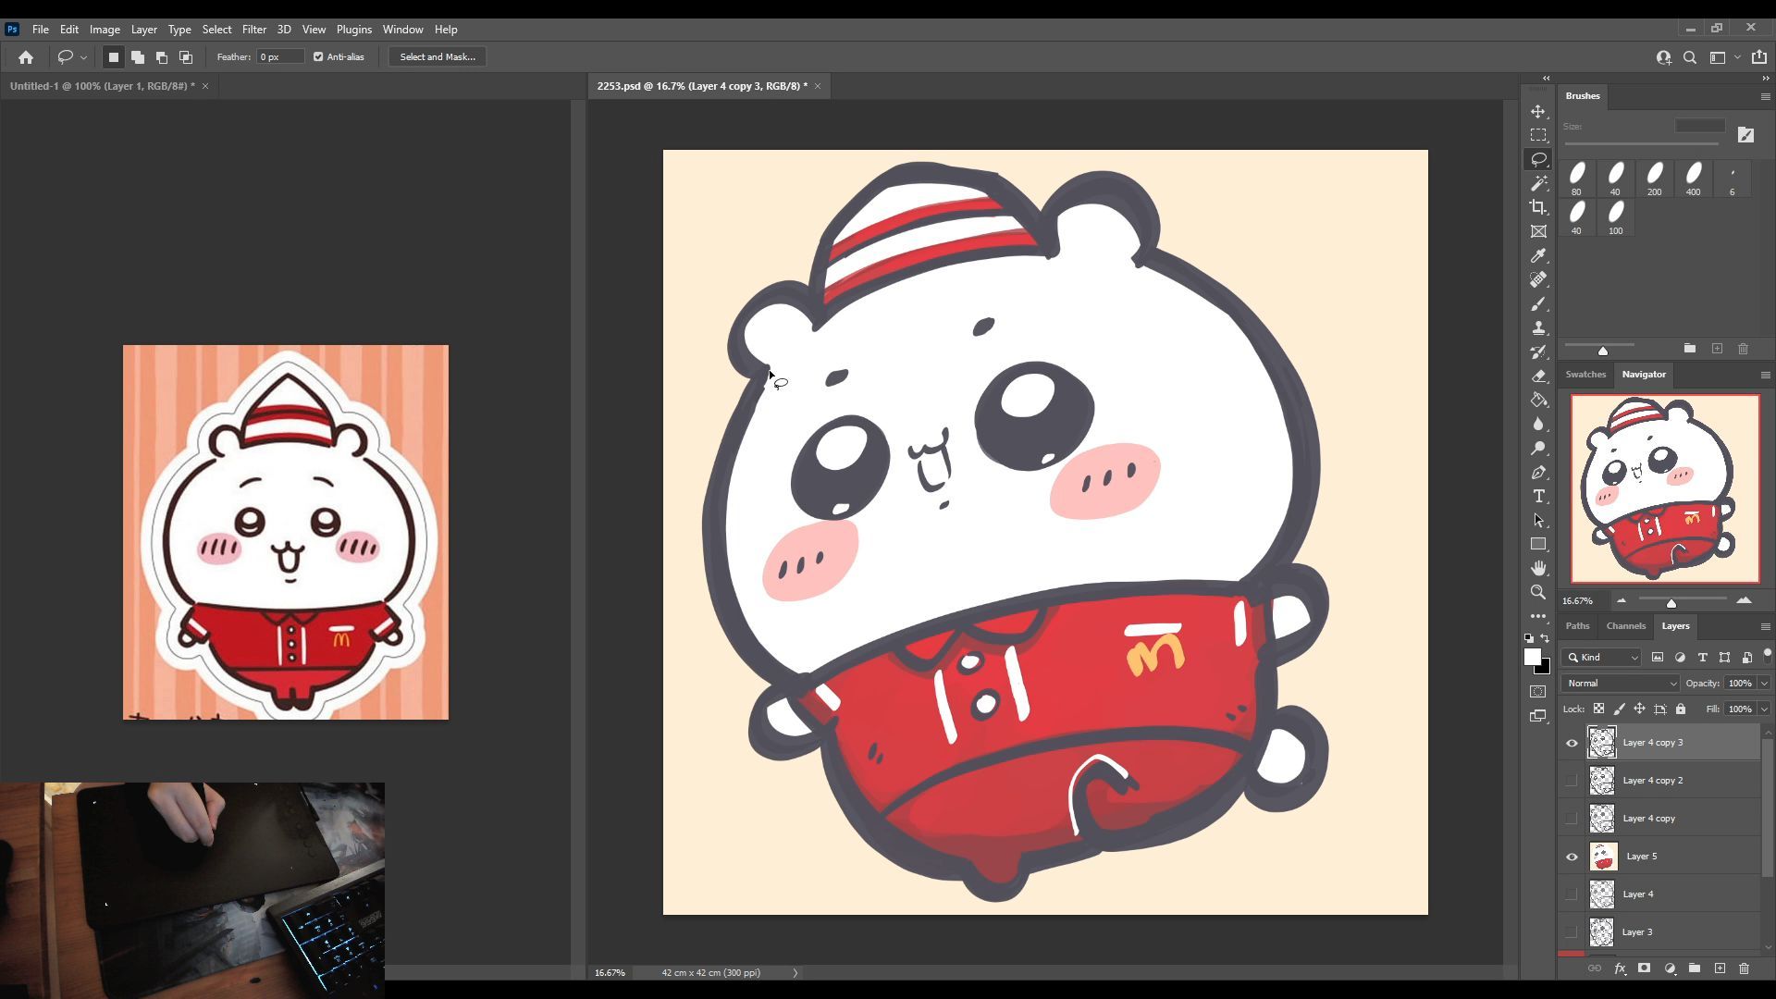The image size is (1776, 999).
Task: Open the blend mode Normal dropdown
Action: tap(1620, 684)
